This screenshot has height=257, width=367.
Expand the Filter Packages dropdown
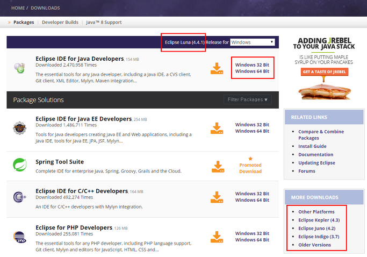(247, 99)
